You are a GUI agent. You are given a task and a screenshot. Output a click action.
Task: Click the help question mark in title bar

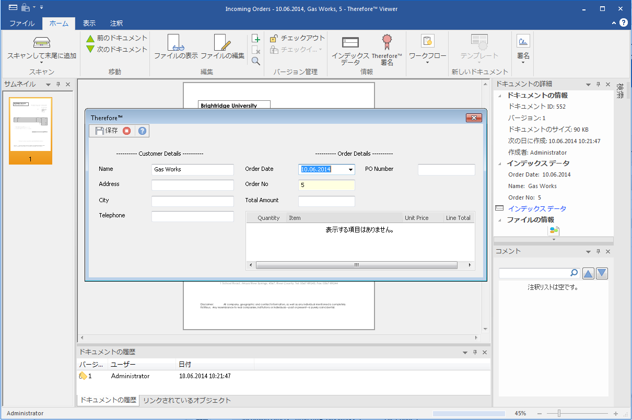[624, 22]
